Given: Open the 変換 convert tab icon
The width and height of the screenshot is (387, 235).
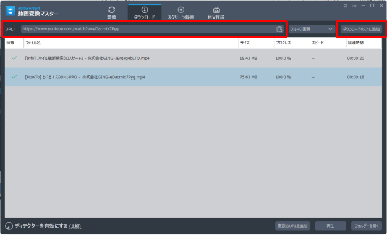Looking at the screenshot, I should pos(111,10).
